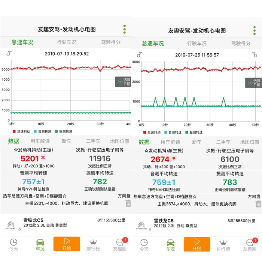
Task: Select 地图位置 sub-tab in right screen
Action: tap(250, 142)
